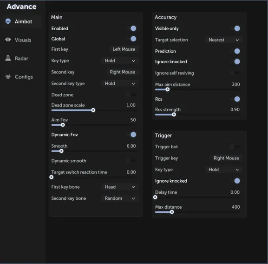268x264 pixels.
Task: Turn off the Prediction toggle
Action: tap(235, 51)
